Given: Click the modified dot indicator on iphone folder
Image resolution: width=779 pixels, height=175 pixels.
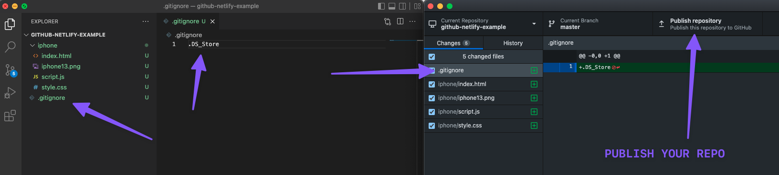Looking at the screenshot, I should point(147,46).
